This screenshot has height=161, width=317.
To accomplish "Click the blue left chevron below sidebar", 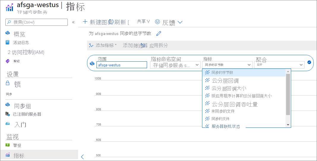I will pyautogui.click(x=82, y=157).
